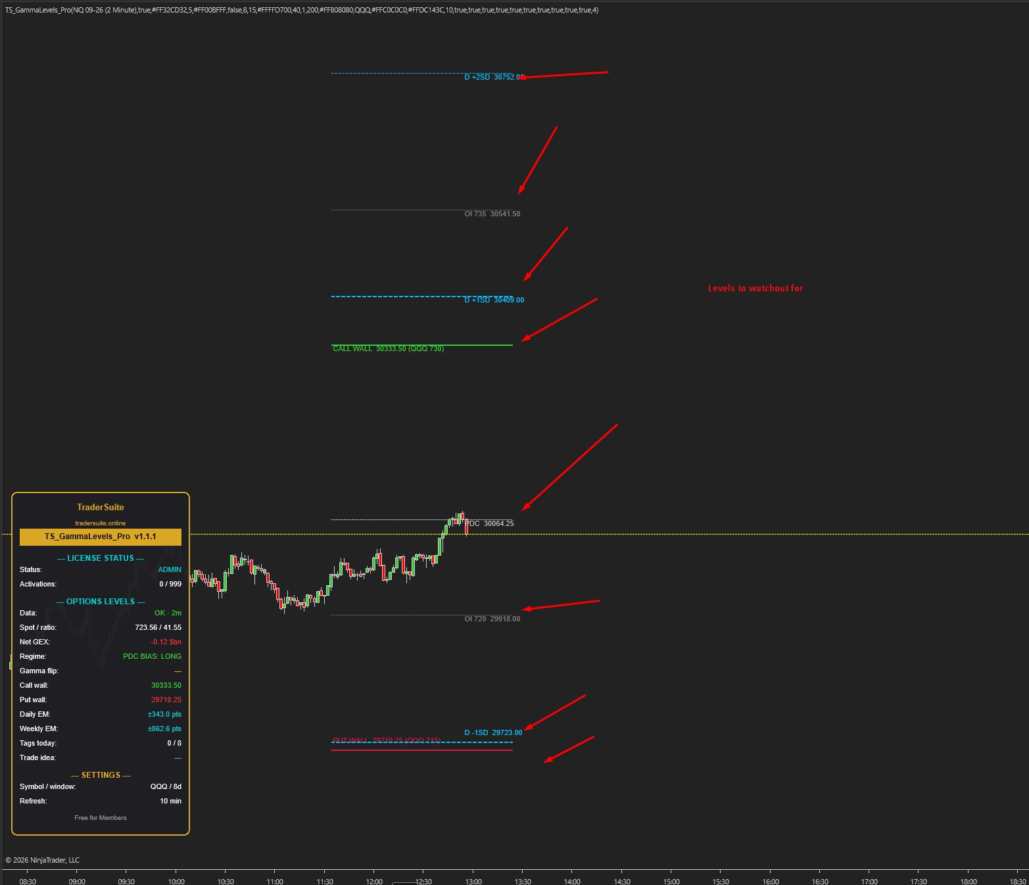This screenshot has width=1029, height=885.
Task: Select the OI 735 30541.50 level label
Action: point(492,214)
